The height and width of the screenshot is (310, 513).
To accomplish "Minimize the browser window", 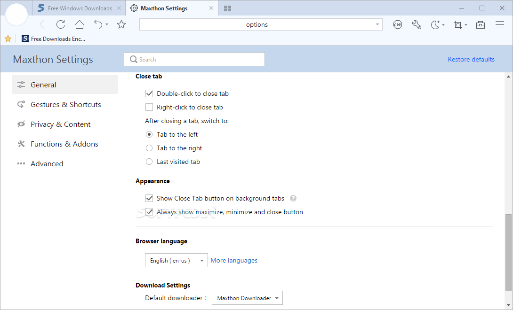I will point(462,8).
